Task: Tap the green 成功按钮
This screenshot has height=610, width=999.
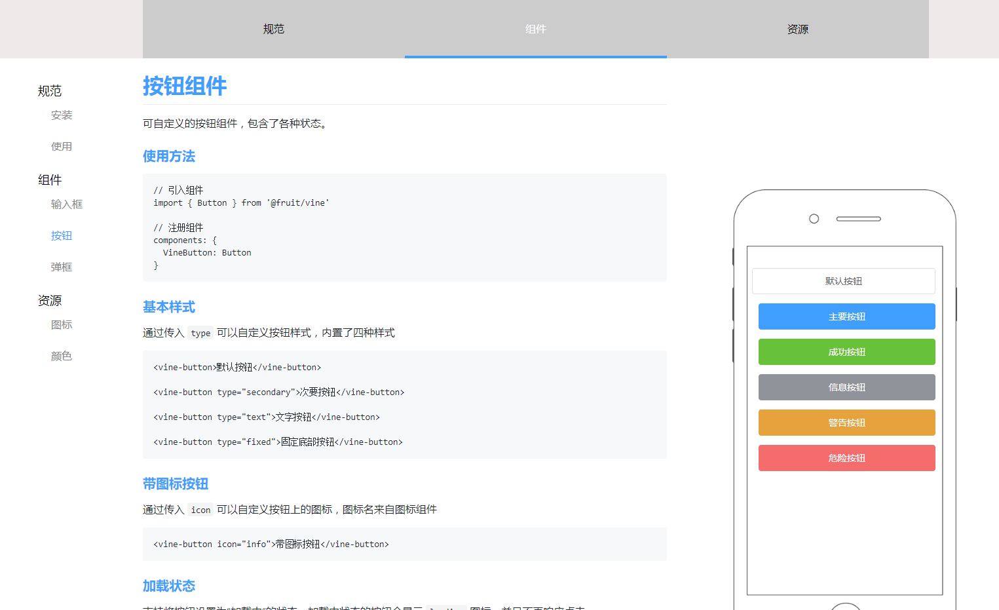Action: (x=847, y=352)
